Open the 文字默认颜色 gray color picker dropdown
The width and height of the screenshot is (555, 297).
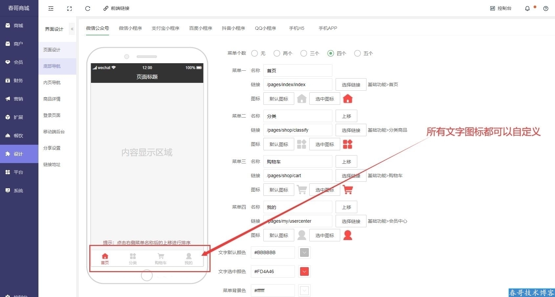tap(304, 252)
